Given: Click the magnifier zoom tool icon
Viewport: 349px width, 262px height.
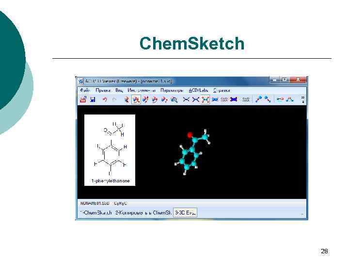Looking at the screenshot, I should 174,99.
